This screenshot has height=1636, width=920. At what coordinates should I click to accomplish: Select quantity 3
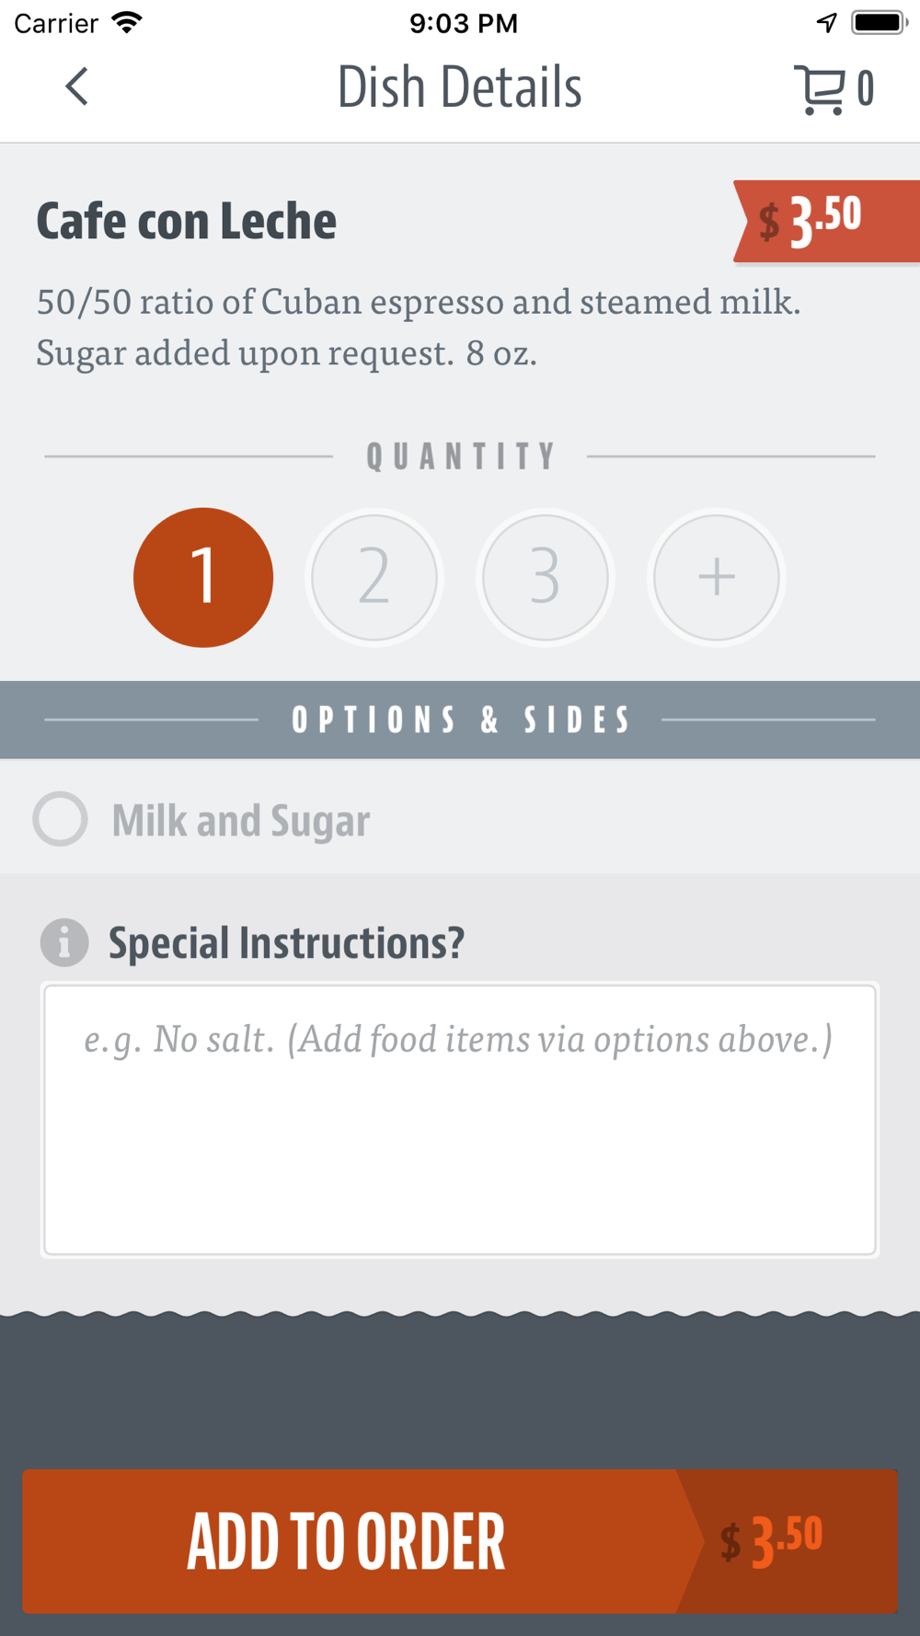point(546,577)
